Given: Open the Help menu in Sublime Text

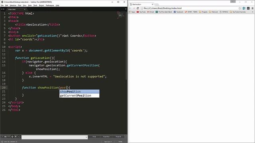Looking at the screenshot, I should 57,5.
